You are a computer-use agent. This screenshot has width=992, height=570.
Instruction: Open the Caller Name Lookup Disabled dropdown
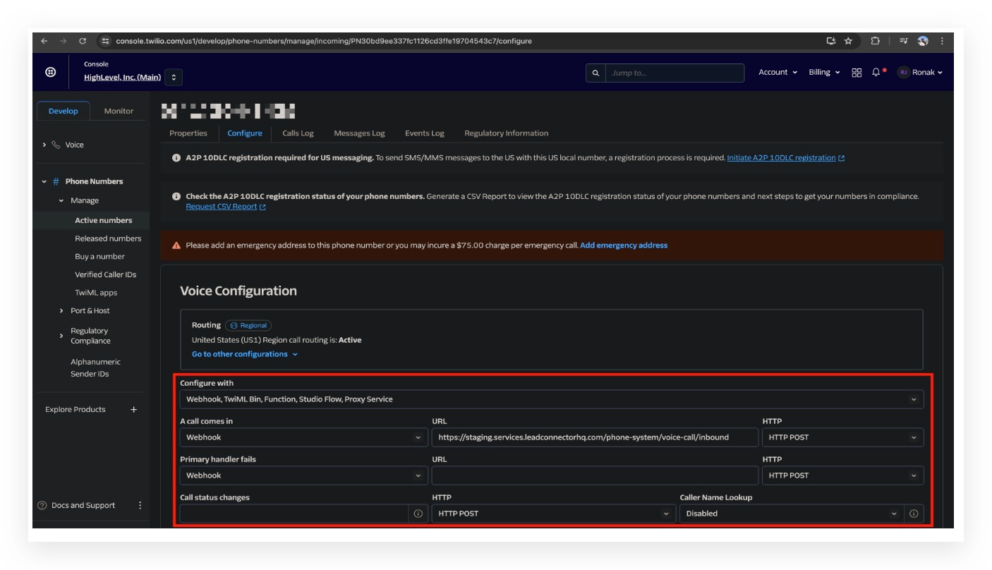click(792, 514)
